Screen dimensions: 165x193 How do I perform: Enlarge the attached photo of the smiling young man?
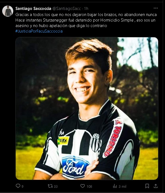click(87, 109)
